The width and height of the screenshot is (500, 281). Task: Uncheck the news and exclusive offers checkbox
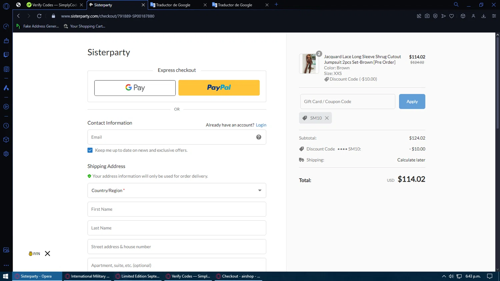[90, 150]
